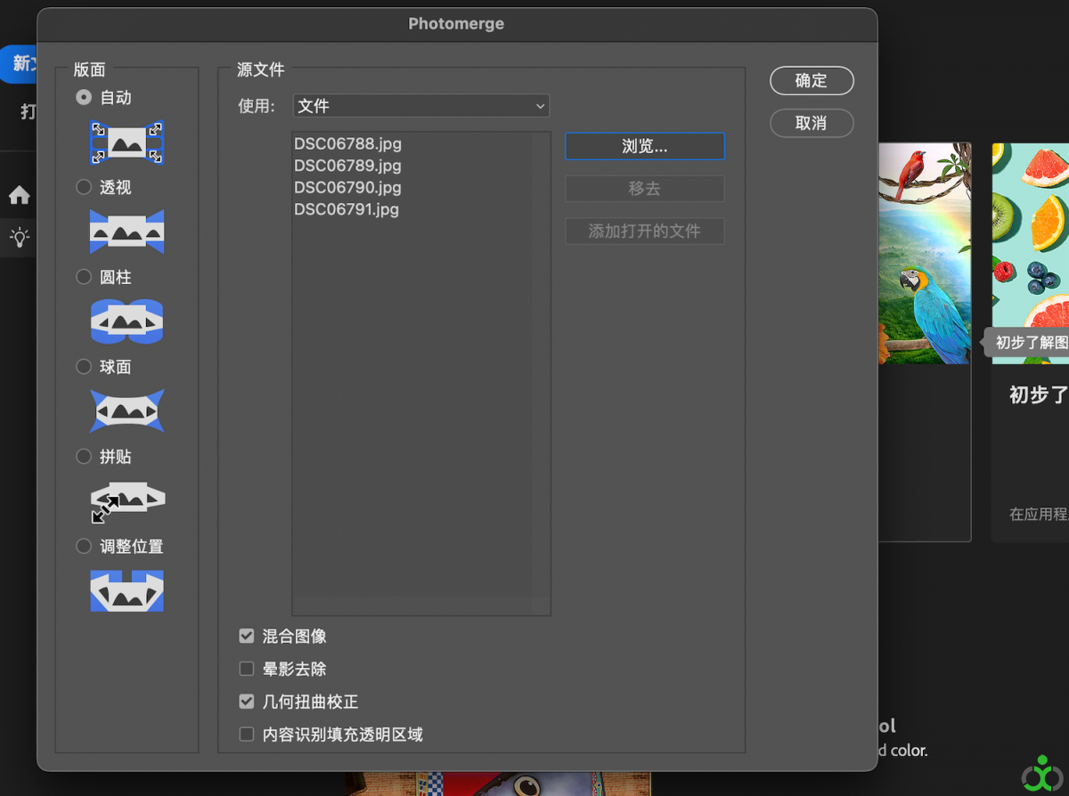Select the 球面 radio button
The height and width of the screenshot is (796, 1069).
84,366
